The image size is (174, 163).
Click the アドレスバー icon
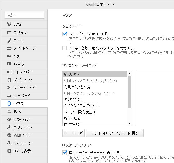tap(9, 72)
